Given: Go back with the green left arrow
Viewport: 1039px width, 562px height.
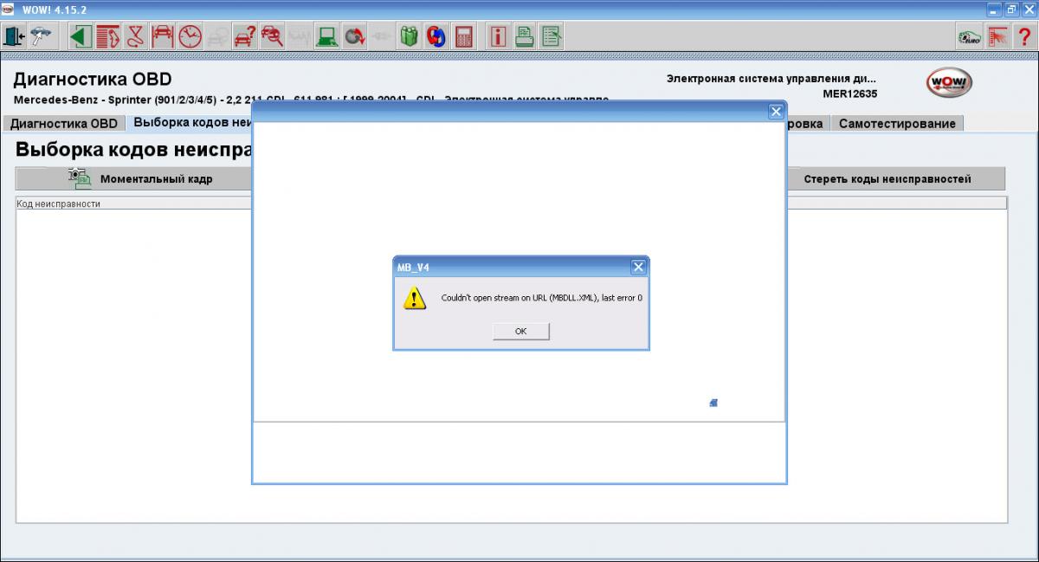Looking at the screenshot, I should [x=81, y=36].
